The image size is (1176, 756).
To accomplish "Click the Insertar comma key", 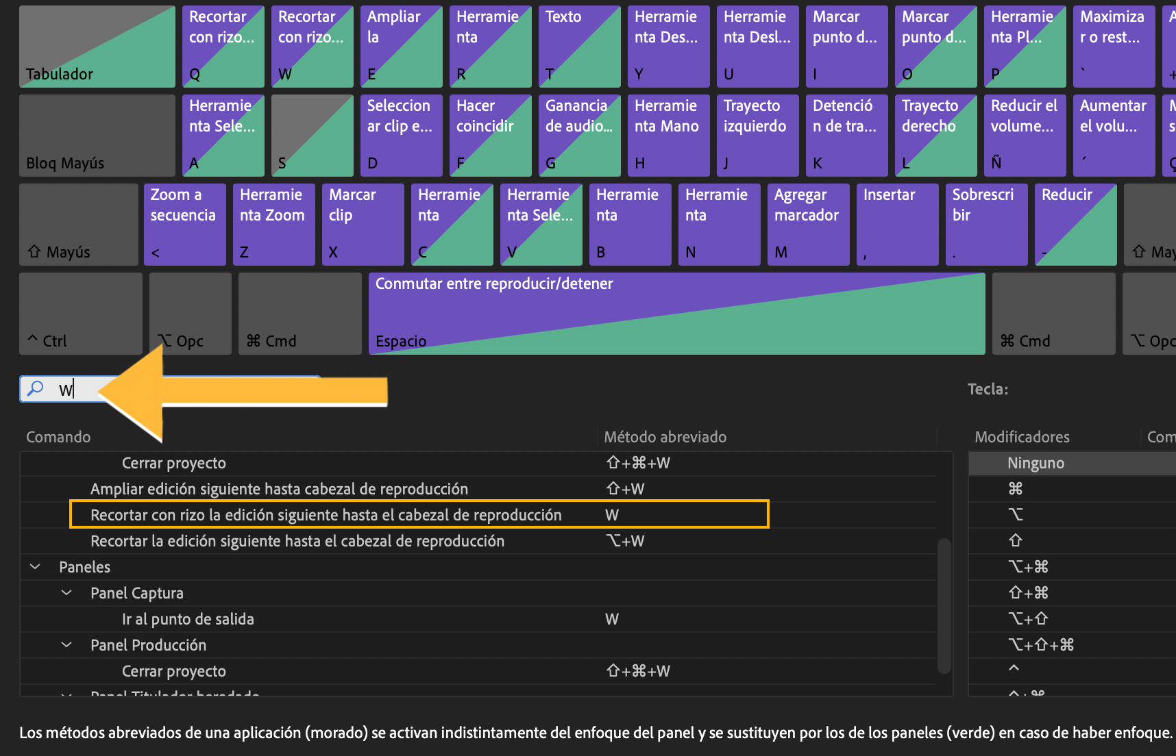I will tap(897, 224).
